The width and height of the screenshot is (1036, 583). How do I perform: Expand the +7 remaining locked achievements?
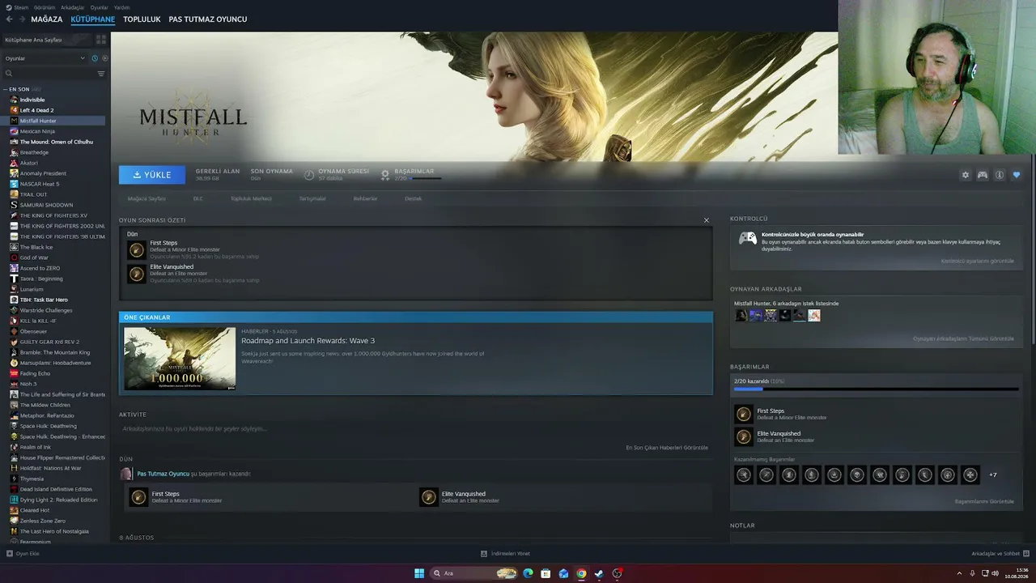pos(993,475)
